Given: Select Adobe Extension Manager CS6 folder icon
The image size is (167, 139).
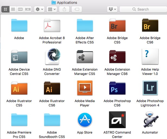Looking at the screenshot, I should tap(117, 57).
